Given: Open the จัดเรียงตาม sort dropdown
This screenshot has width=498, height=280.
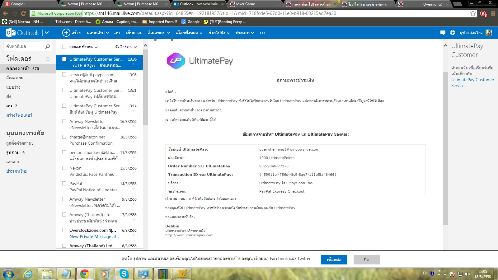Looking at the screenshot, I should pos(126,47).
